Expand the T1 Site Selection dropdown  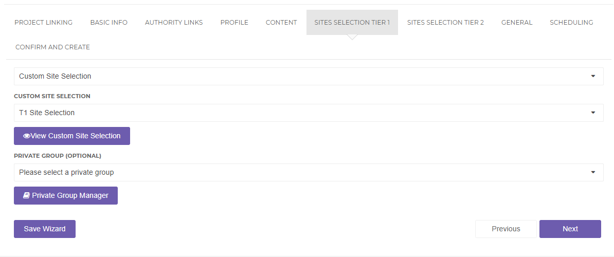pyautogui.click(x=308, y=113)
